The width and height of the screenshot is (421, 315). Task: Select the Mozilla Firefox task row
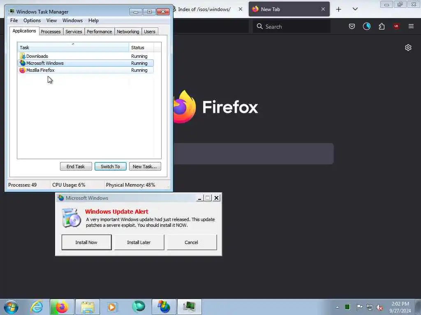point(86,70)
